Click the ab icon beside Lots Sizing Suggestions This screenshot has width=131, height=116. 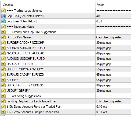pos(3,96)
